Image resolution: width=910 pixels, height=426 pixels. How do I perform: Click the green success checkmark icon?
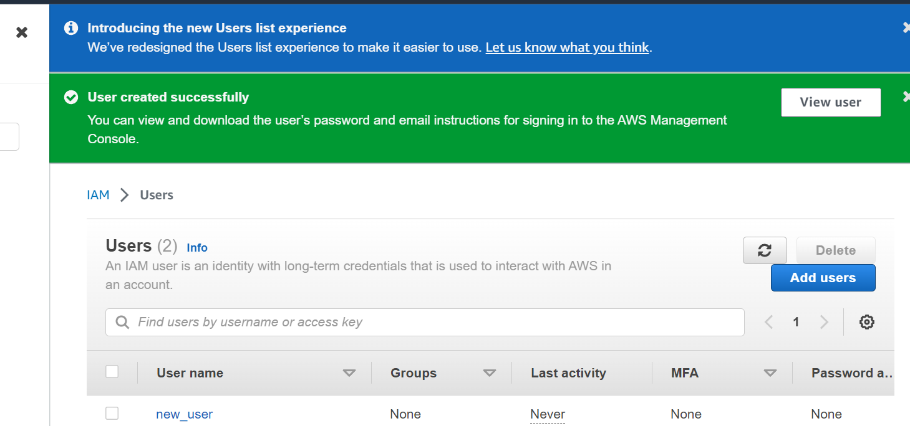pyautogui.click(x=71, y=97)
